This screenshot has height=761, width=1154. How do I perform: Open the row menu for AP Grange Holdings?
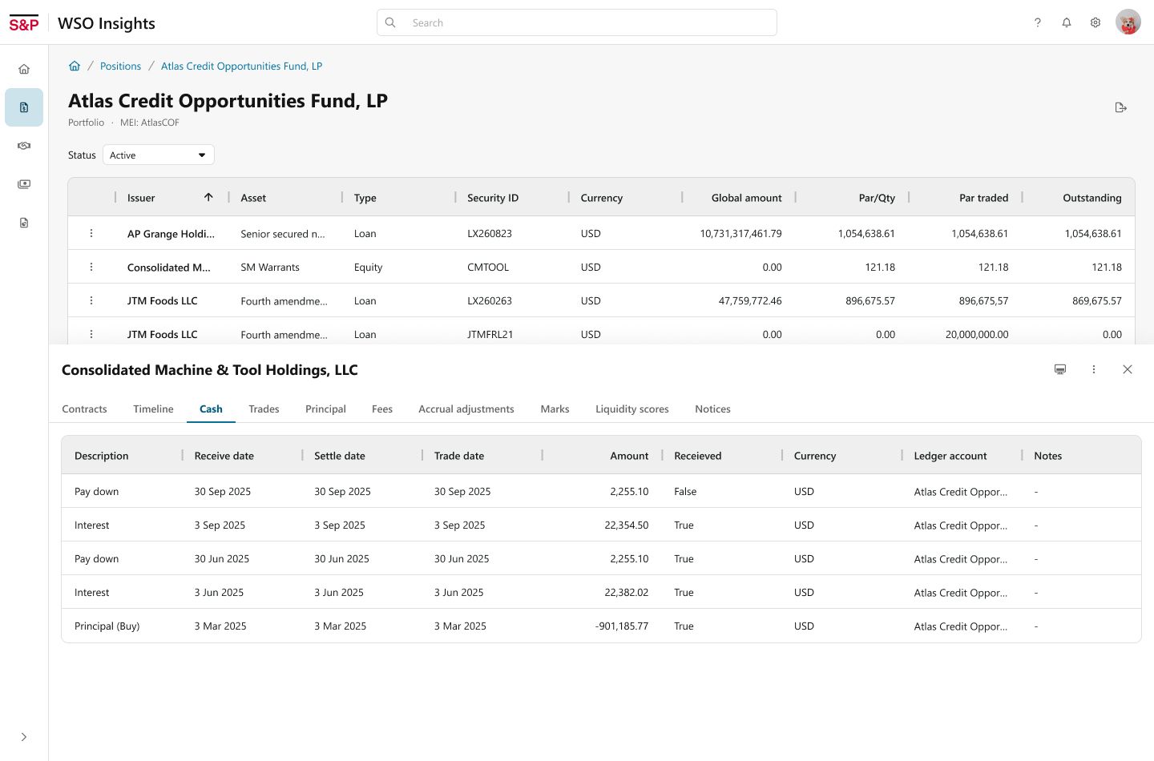coord(91,233)
